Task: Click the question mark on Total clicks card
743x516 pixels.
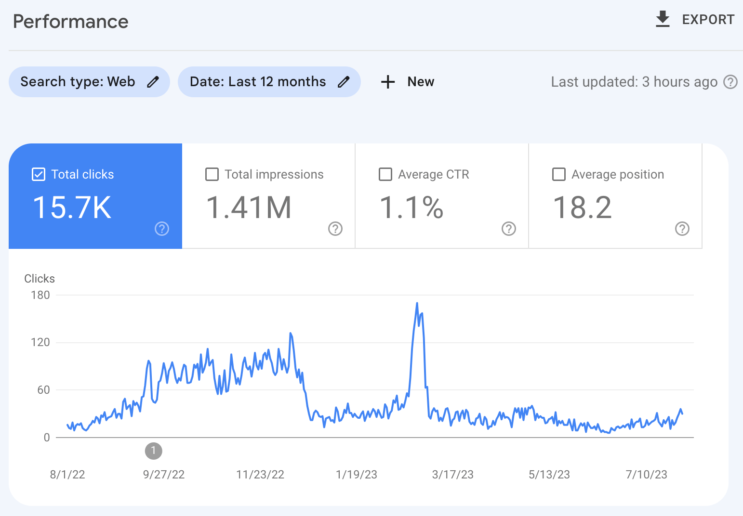Action: click(162, 229)
